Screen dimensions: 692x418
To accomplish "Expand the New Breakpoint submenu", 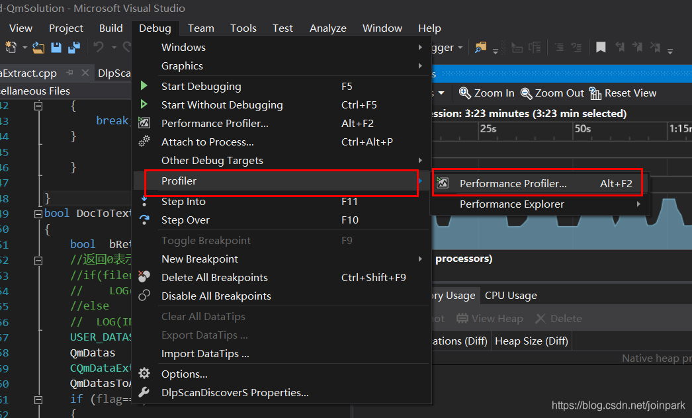I will tap(420, 259).
